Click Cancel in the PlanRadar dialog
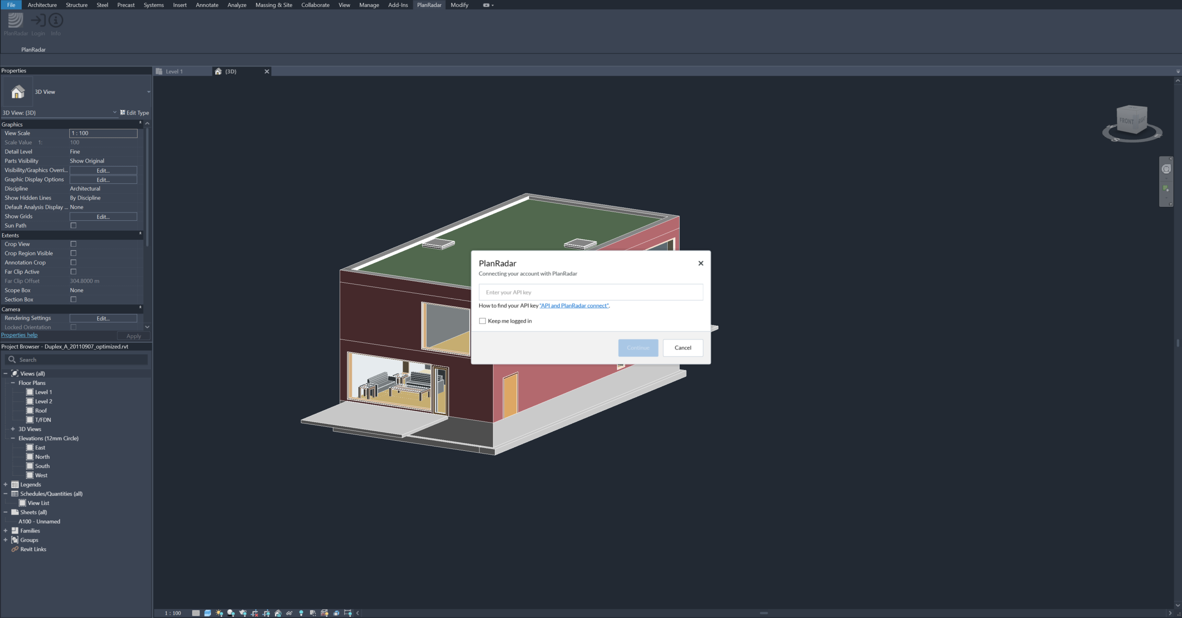 pyautogui.click(x=682, y=348)
